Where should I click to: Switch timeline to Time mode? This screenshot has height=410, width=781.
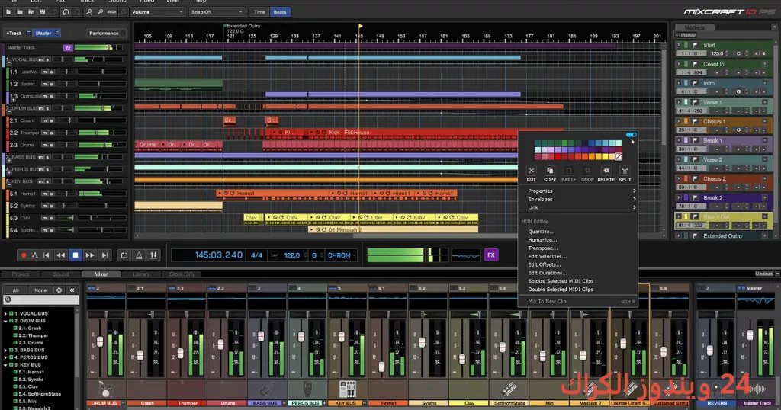coord(259,12)
